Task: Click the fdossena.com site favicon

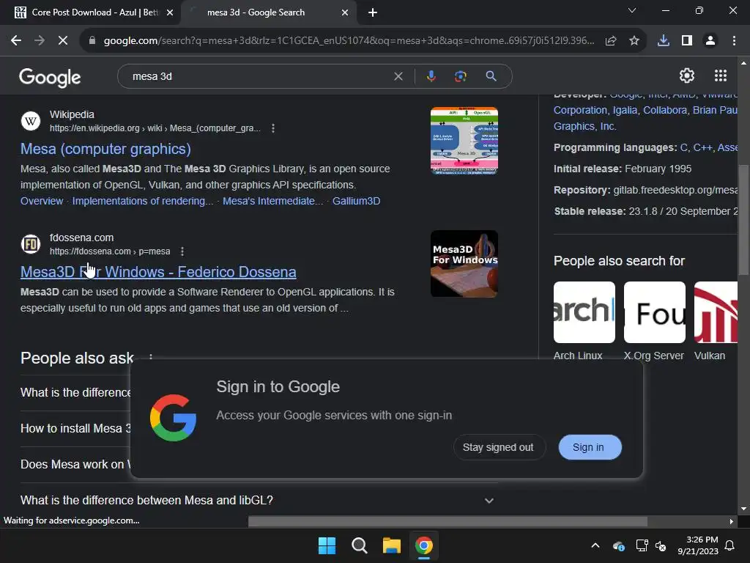Action: click(31, 243)
